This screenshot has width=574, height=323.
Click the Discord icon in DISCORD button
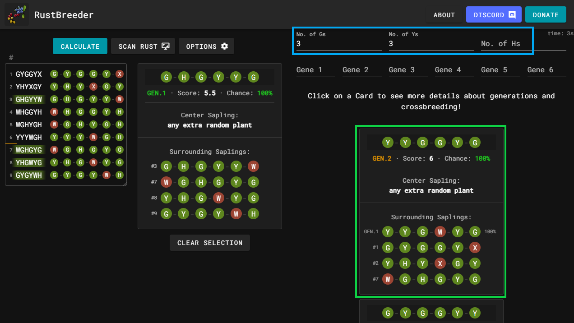click(512, 15)
